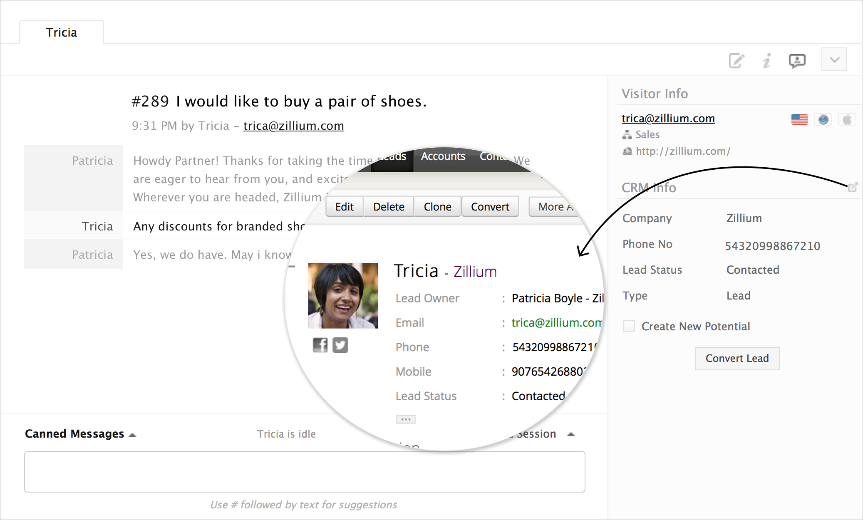
Task: Click the browser icon in Visitor Info
Action: tap(823, 119)
